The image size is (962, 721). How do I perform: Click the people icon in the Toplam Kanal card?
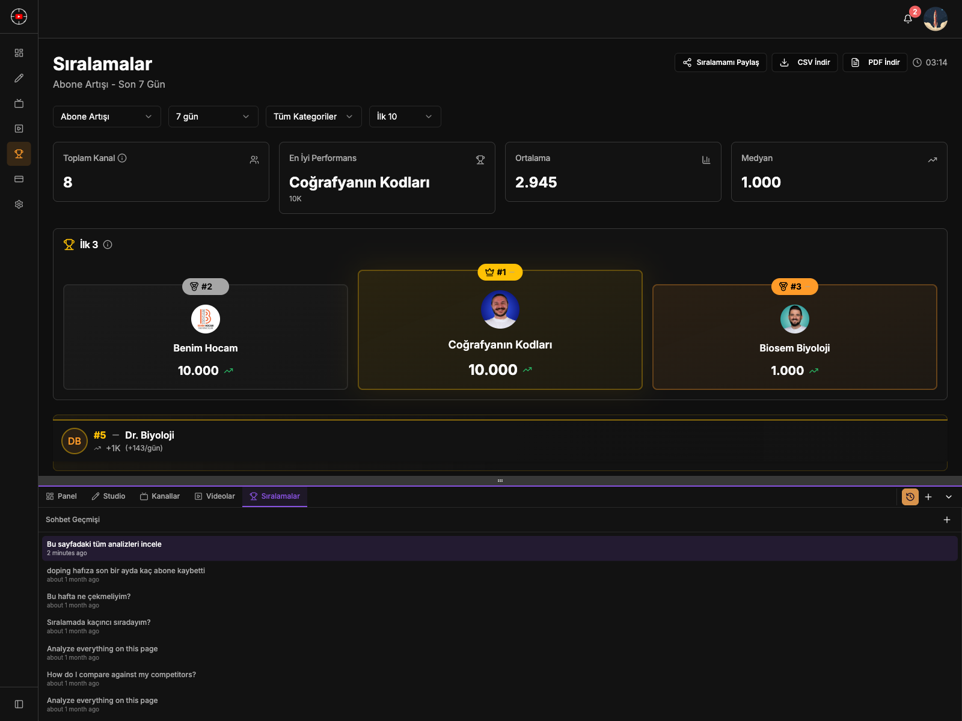coord(254,160)
